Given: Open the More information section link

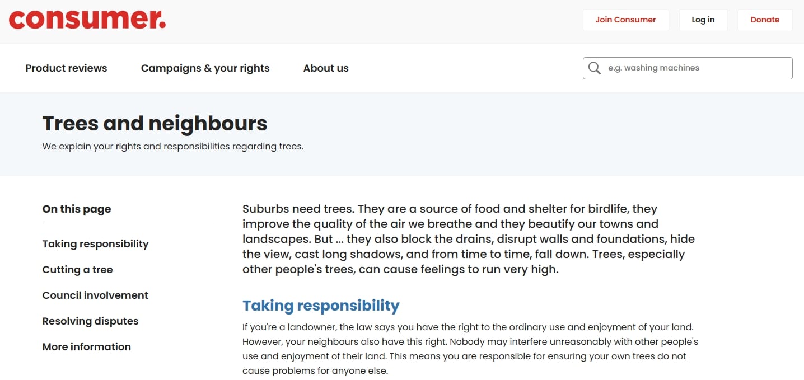Looking at the screenshot, I should 86,347.
